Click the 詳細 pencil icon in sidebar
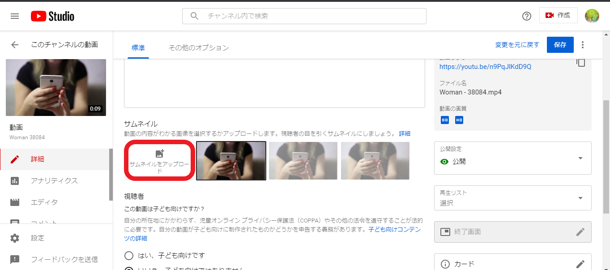The width and height of the screenshot is (610, 270). pos(15,159)
